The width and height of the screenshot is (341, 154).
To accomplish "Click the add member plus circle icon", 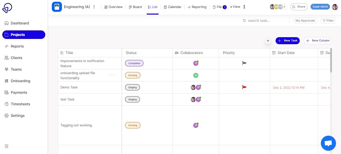I will pyautogui.click(x=285, y=7).
